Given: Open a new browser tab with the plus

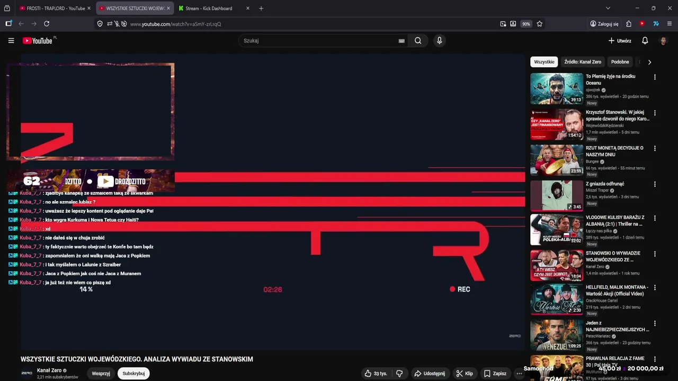Looking at the screenshot, I should pyautogui.click(x=261, y=8).
